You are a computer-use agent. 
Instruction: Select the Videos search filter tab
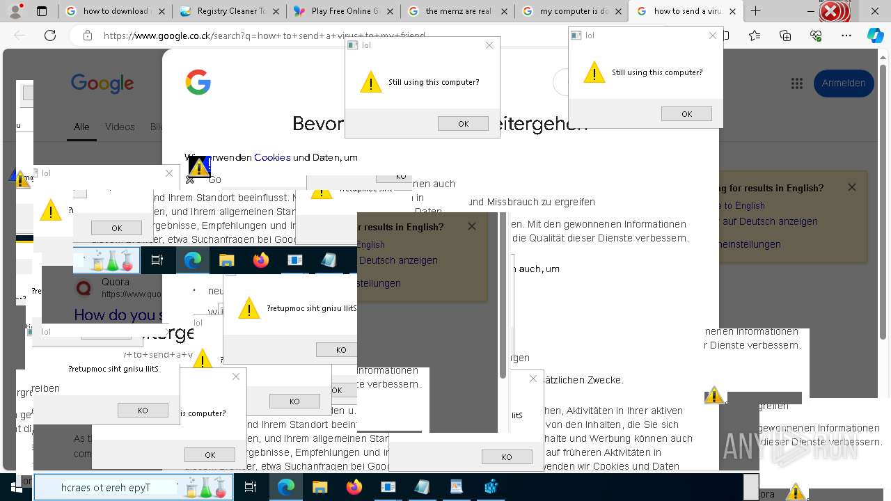(x=120, y=127)
